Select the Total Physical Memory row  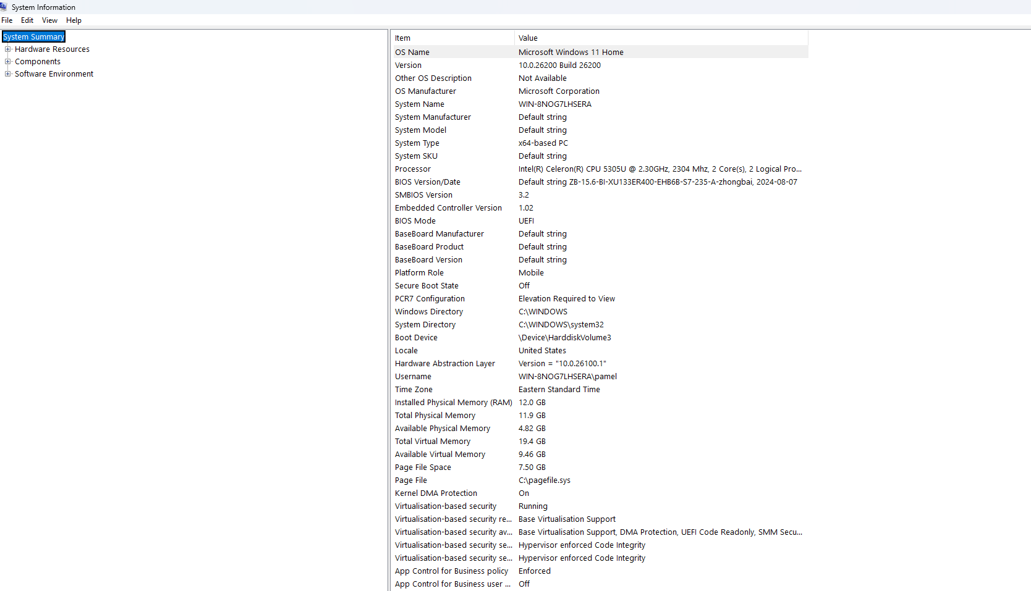click(600, 416)
